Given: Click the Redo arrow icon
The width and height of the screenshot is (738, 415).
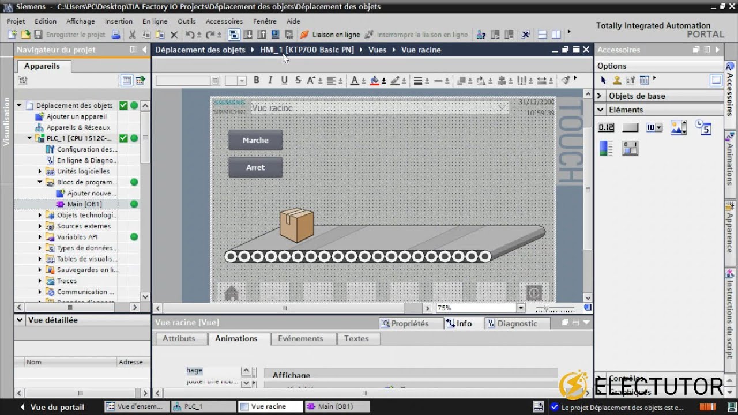Looking at the screenshot, I should tap(210, 35).
